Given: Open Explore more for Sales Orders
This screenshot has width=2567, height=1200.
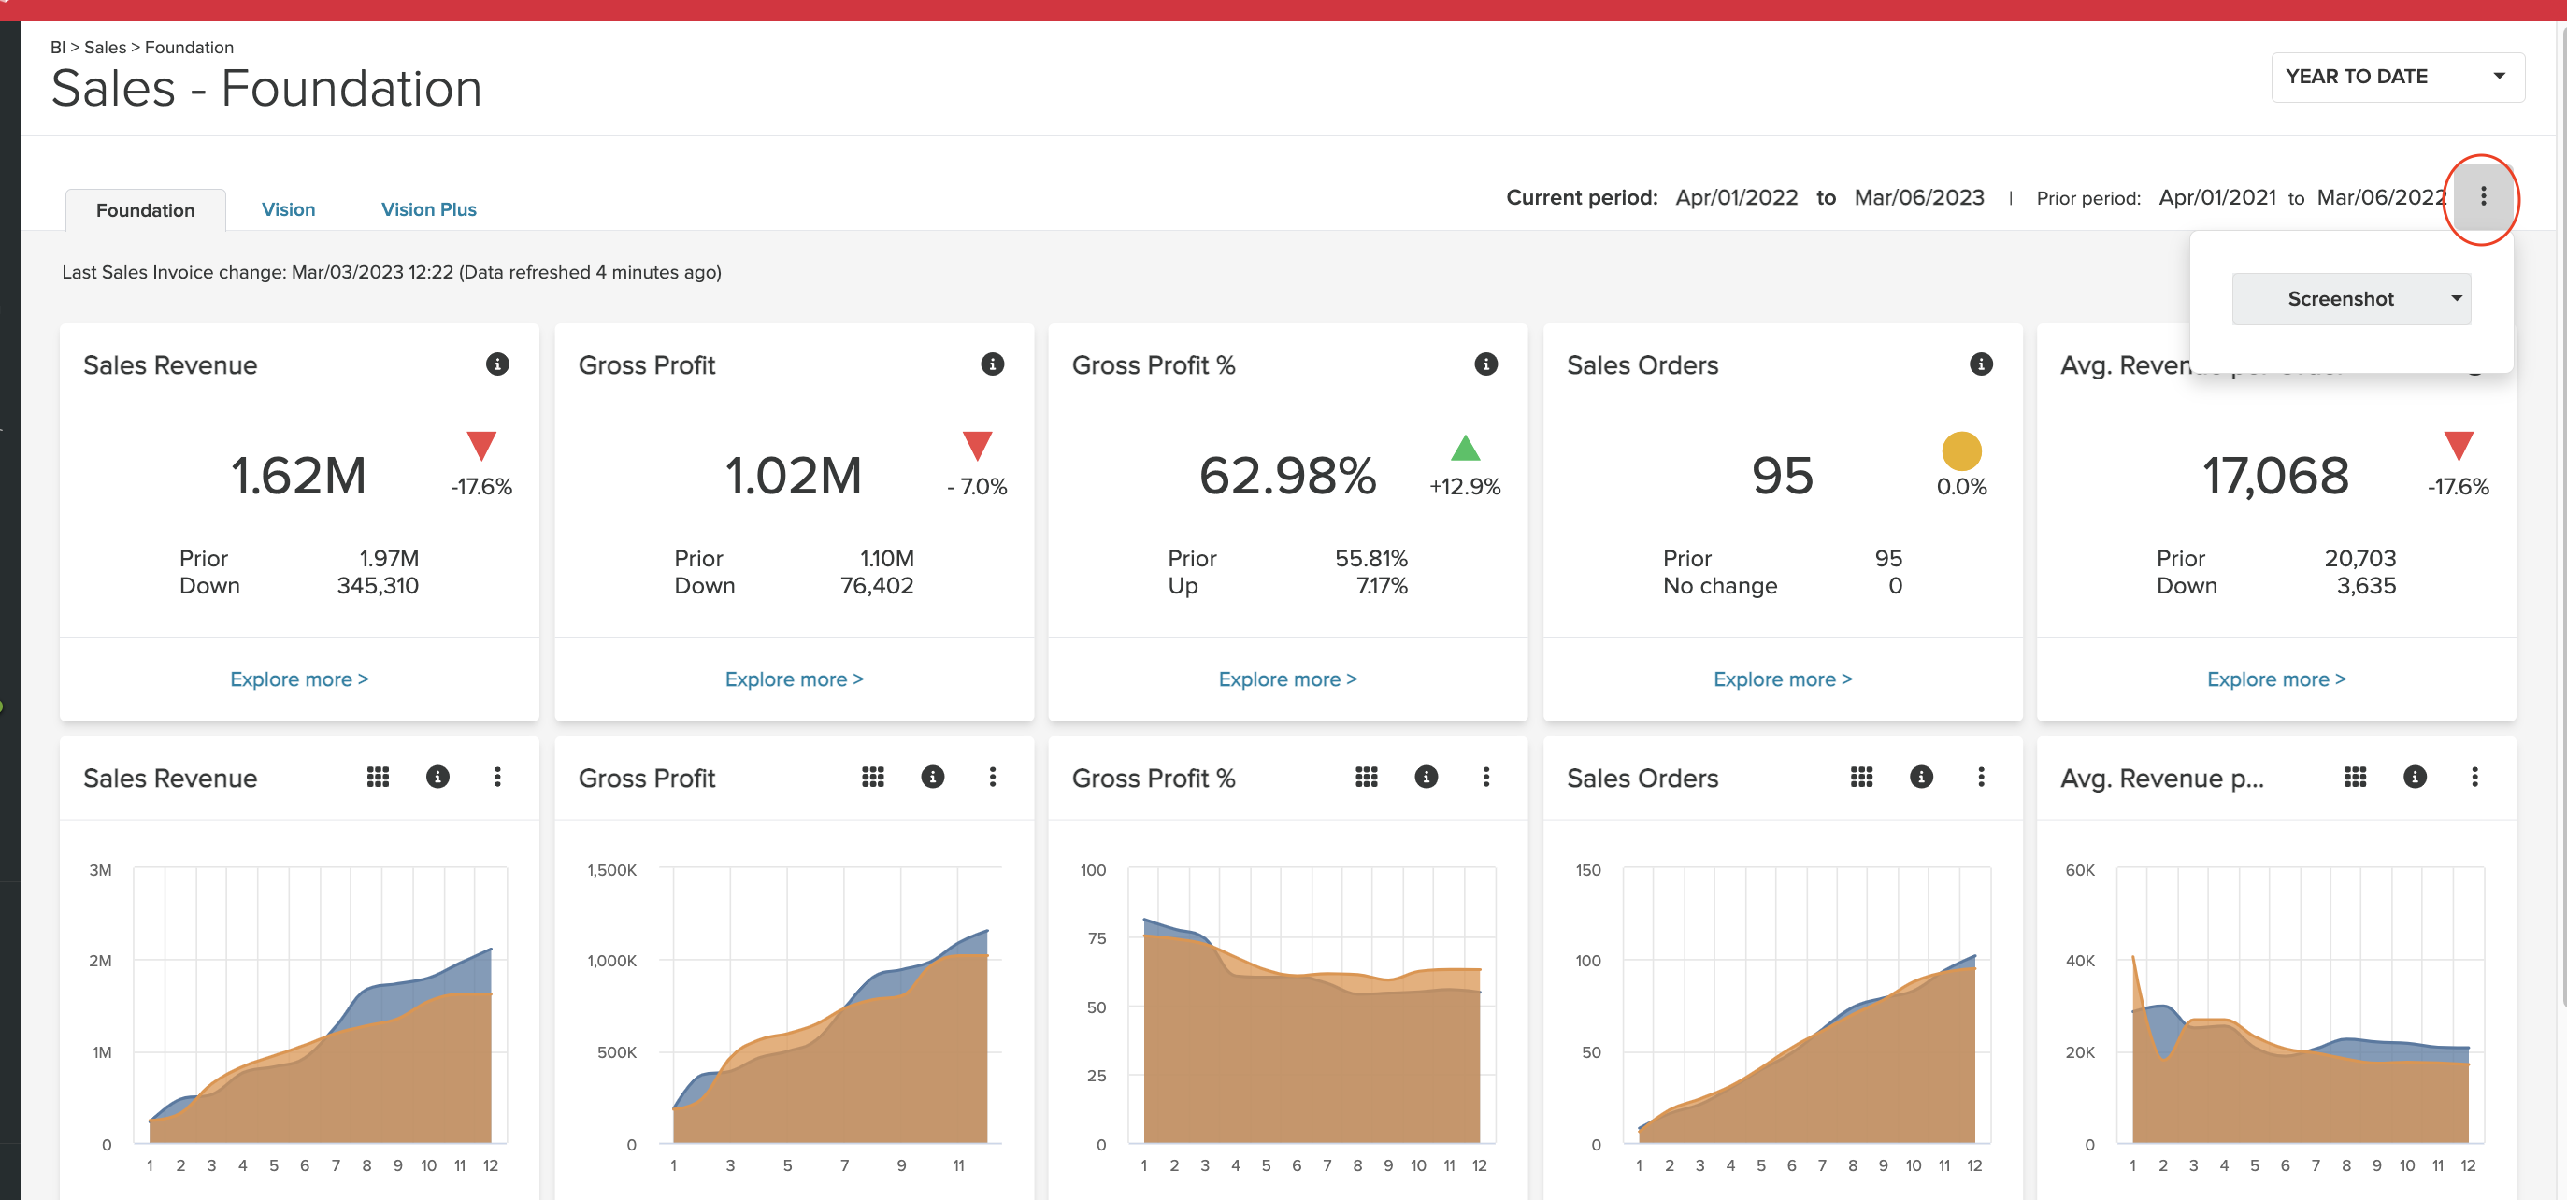Looking at the screenshot, I should (1782, 679).
